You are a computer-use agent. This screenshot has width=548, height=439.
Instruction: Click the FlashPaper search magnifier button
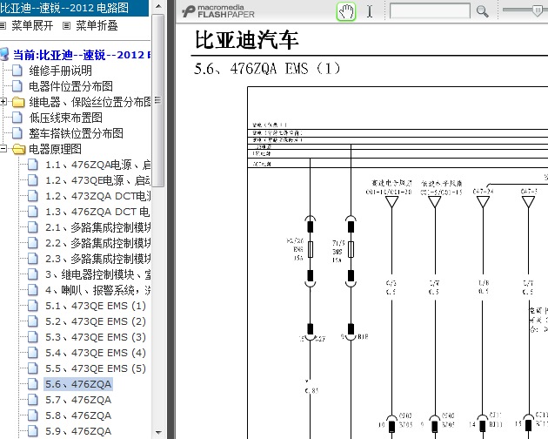click(x=482, y=11)
